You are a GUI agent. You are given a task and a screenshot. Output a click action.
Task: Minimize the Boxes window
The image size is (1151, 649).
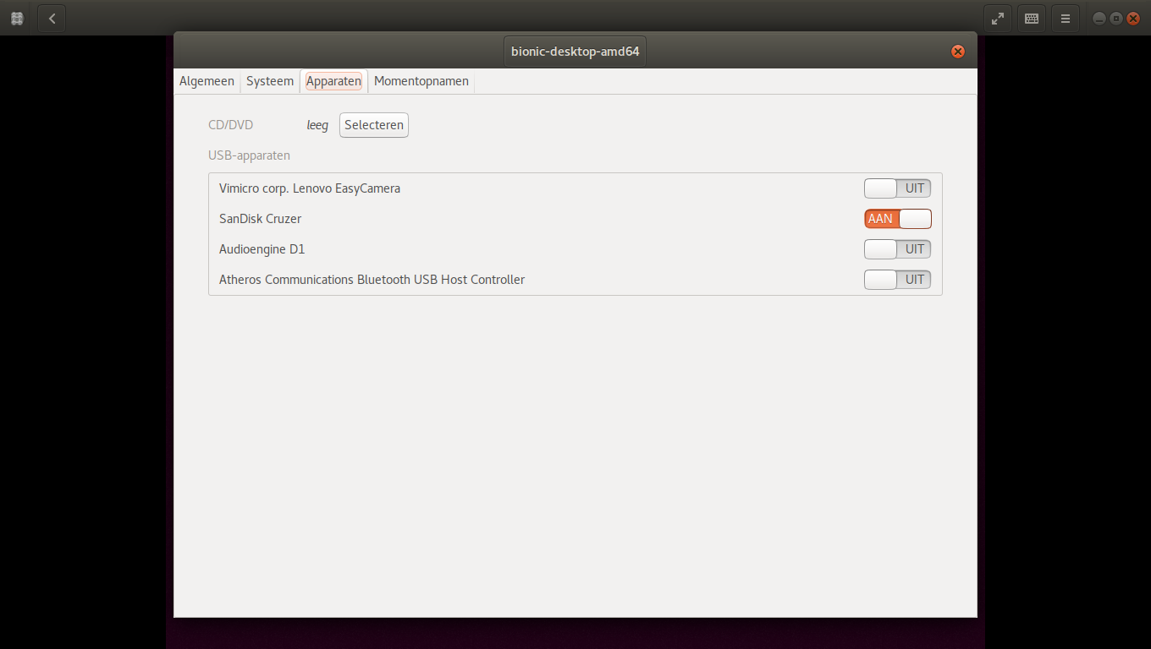pos(1099,18)
